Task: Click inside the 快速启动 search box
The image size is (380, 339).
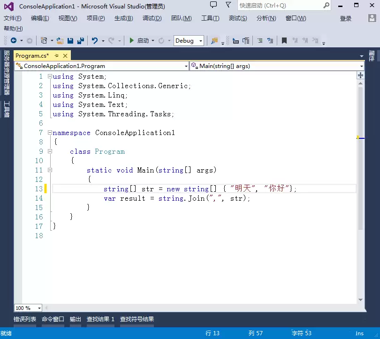Action: pos(281,5)
